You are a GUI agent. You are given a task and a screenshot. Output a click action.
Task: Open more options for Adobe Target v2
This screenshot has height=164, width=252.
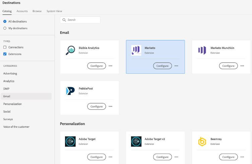pos(176,157)
